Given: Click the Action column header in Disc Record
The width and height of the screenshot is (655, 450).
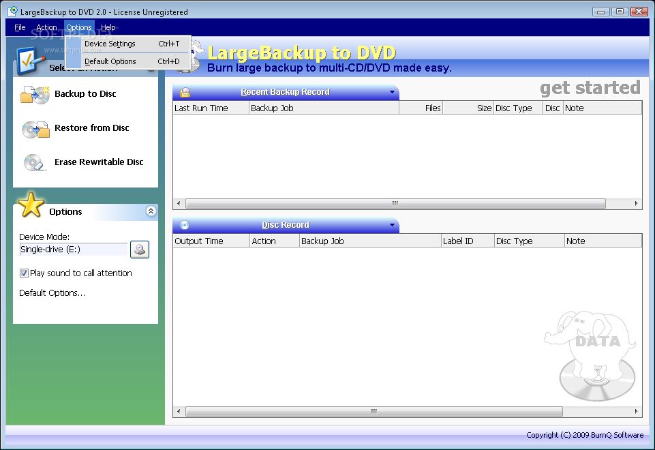Looking at the screenshot, I should coord(275,241).
